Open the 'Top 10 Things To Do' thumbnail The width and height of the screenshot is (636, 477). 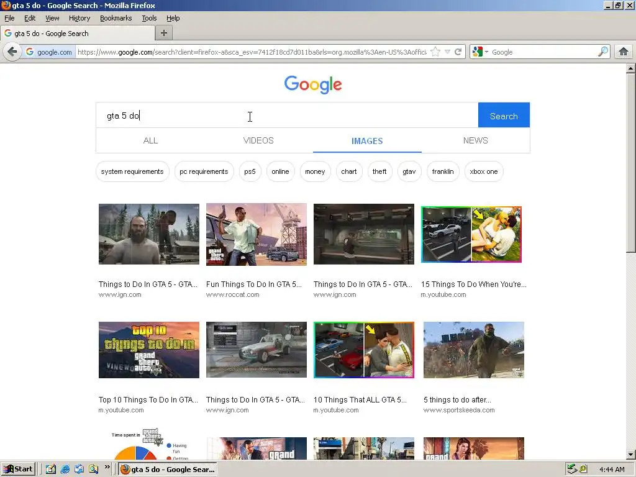click(x=149, y=350)
